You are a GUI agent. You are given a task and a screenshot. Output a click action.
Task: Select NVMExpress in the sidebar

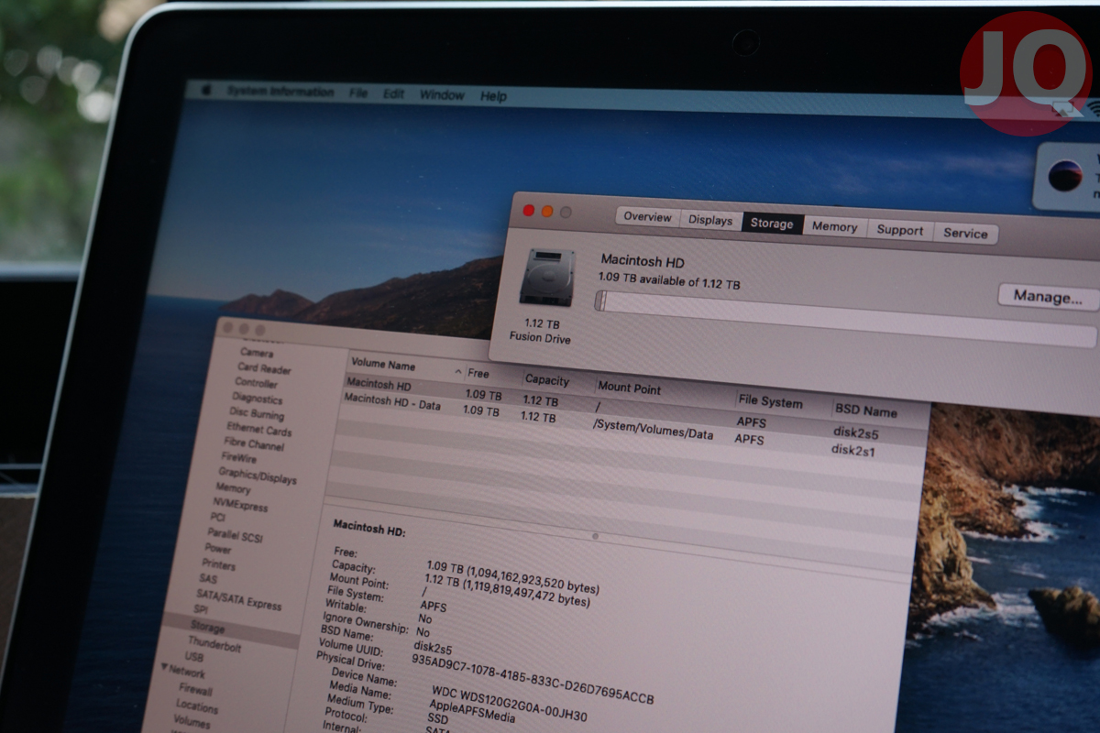240,505
